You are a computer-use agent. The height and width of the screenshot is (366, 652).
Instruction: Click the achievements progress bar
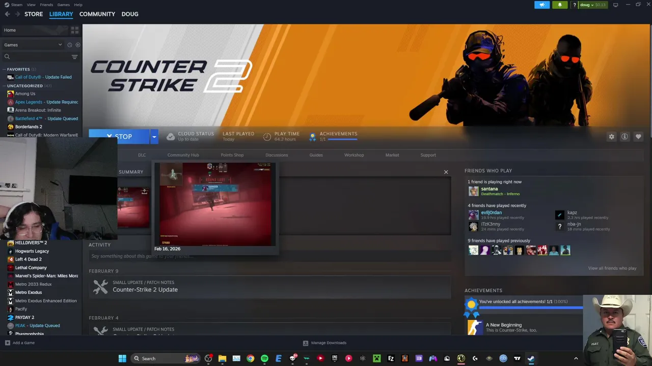click(531, 308)
